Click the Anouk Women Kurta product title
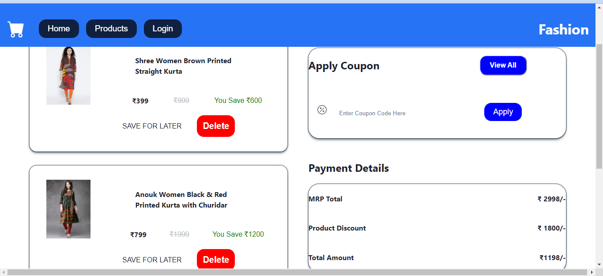Viewport: 603px width, 276px height. point(181,200)
